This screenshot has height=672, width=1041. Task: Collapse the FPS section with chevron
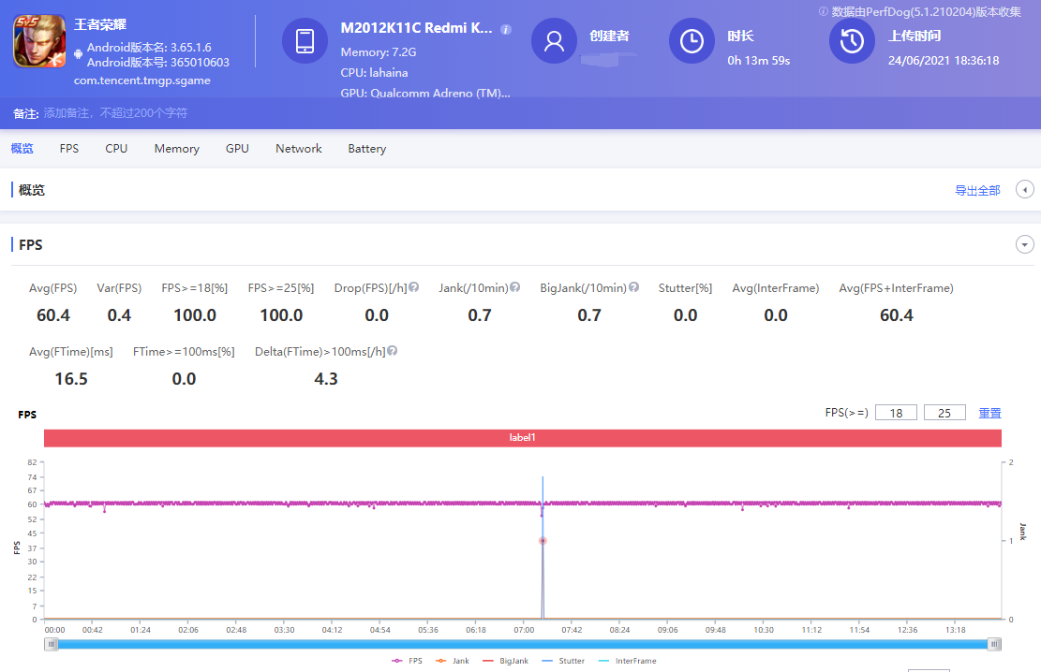(x=1024, y=245)
